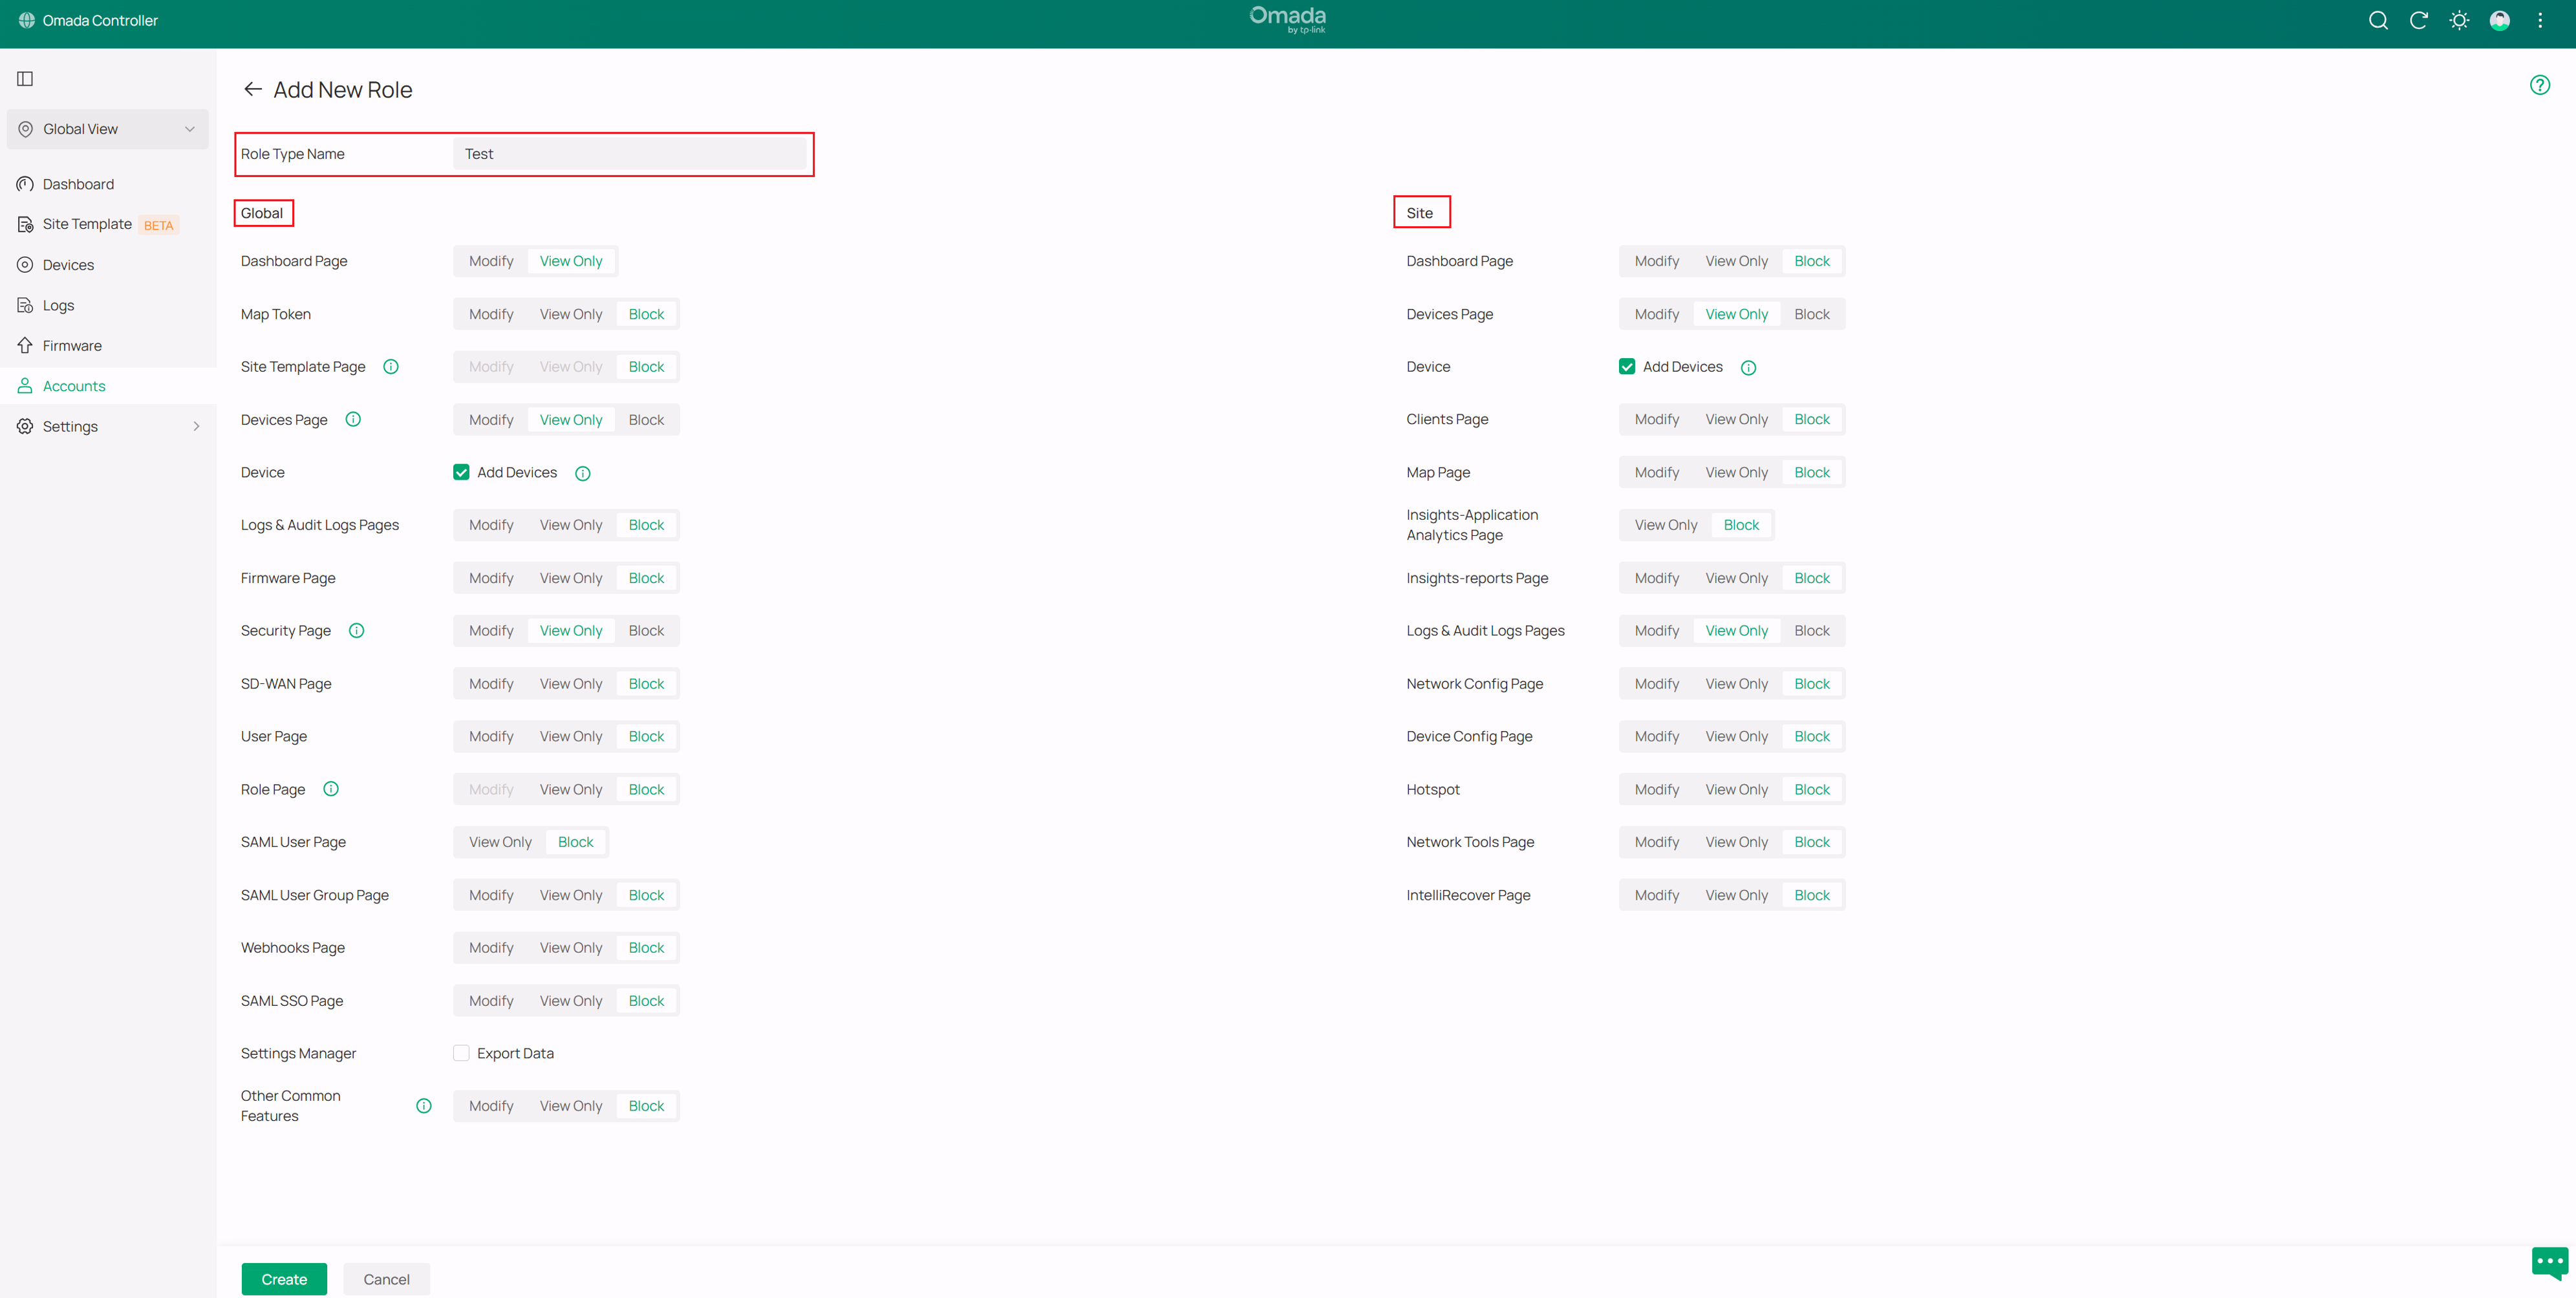Set Site Hotspot to Modify
2576x1298 pixels.
(1657, 789)
